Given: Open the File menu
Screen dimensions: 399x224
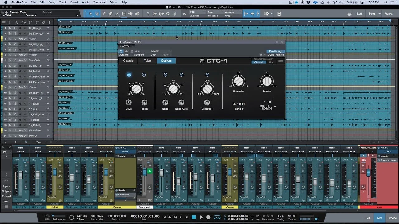Looking at the screenshot, I should pos(33,2).
